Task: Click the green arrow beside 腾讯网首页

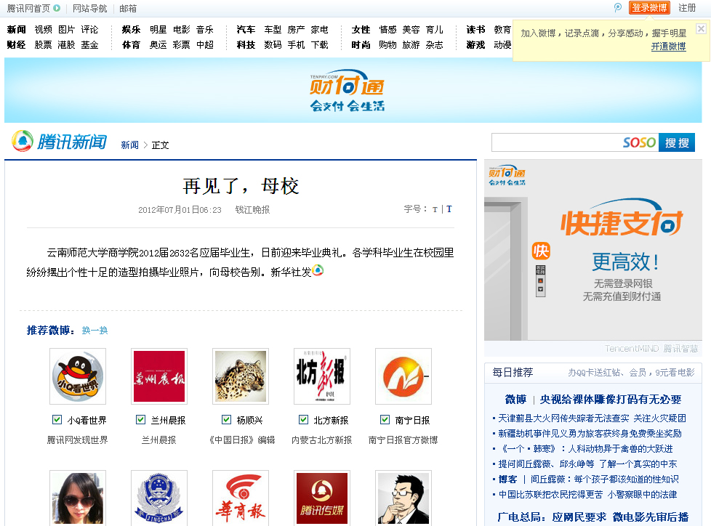Action: coord(57,8)
